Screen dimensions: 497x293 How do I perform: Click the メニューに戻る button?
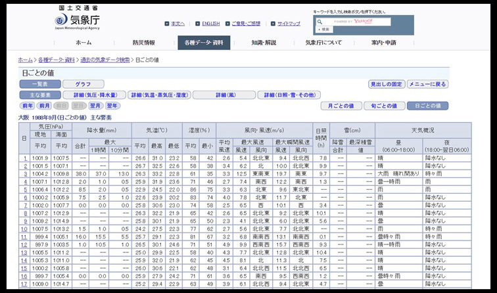427,84
